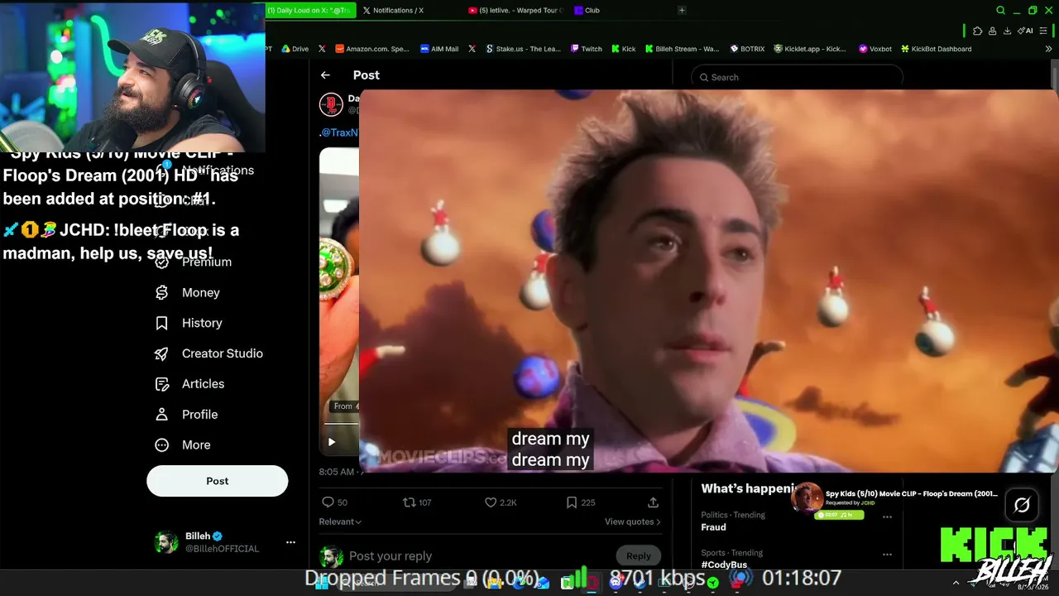Bookmark the post with 225 bookmarks

[571, 502]
